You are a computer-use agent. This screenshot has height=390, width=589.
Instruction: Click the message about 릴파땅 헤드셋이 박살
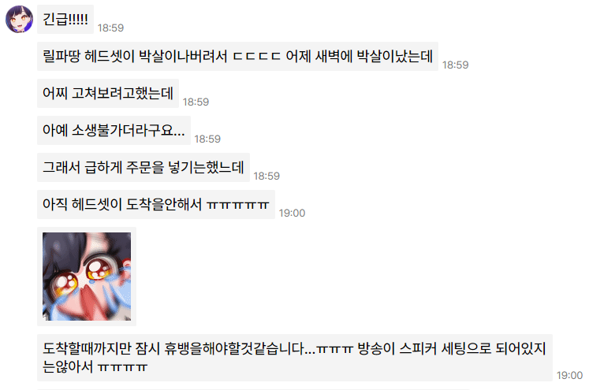tap(237, 56)
